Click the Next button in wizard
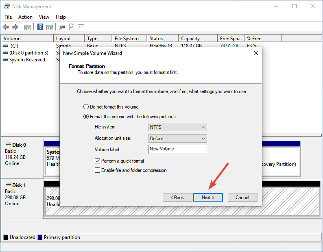Screen dimensions: 323x252 pos(208,197)
